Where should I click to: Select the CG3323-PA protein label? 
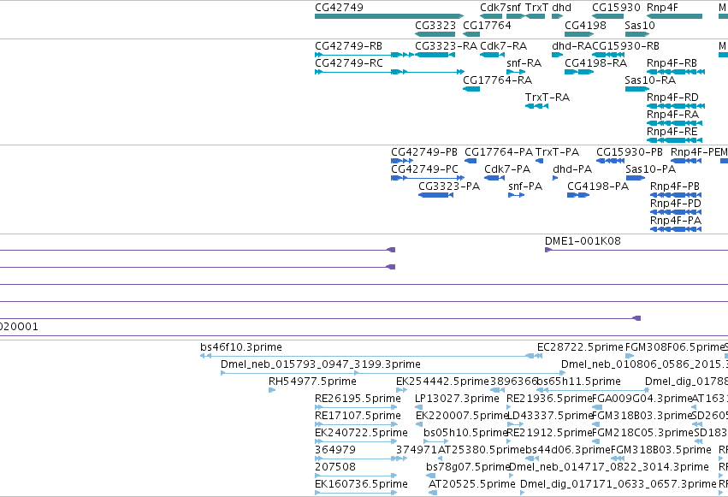449,186
